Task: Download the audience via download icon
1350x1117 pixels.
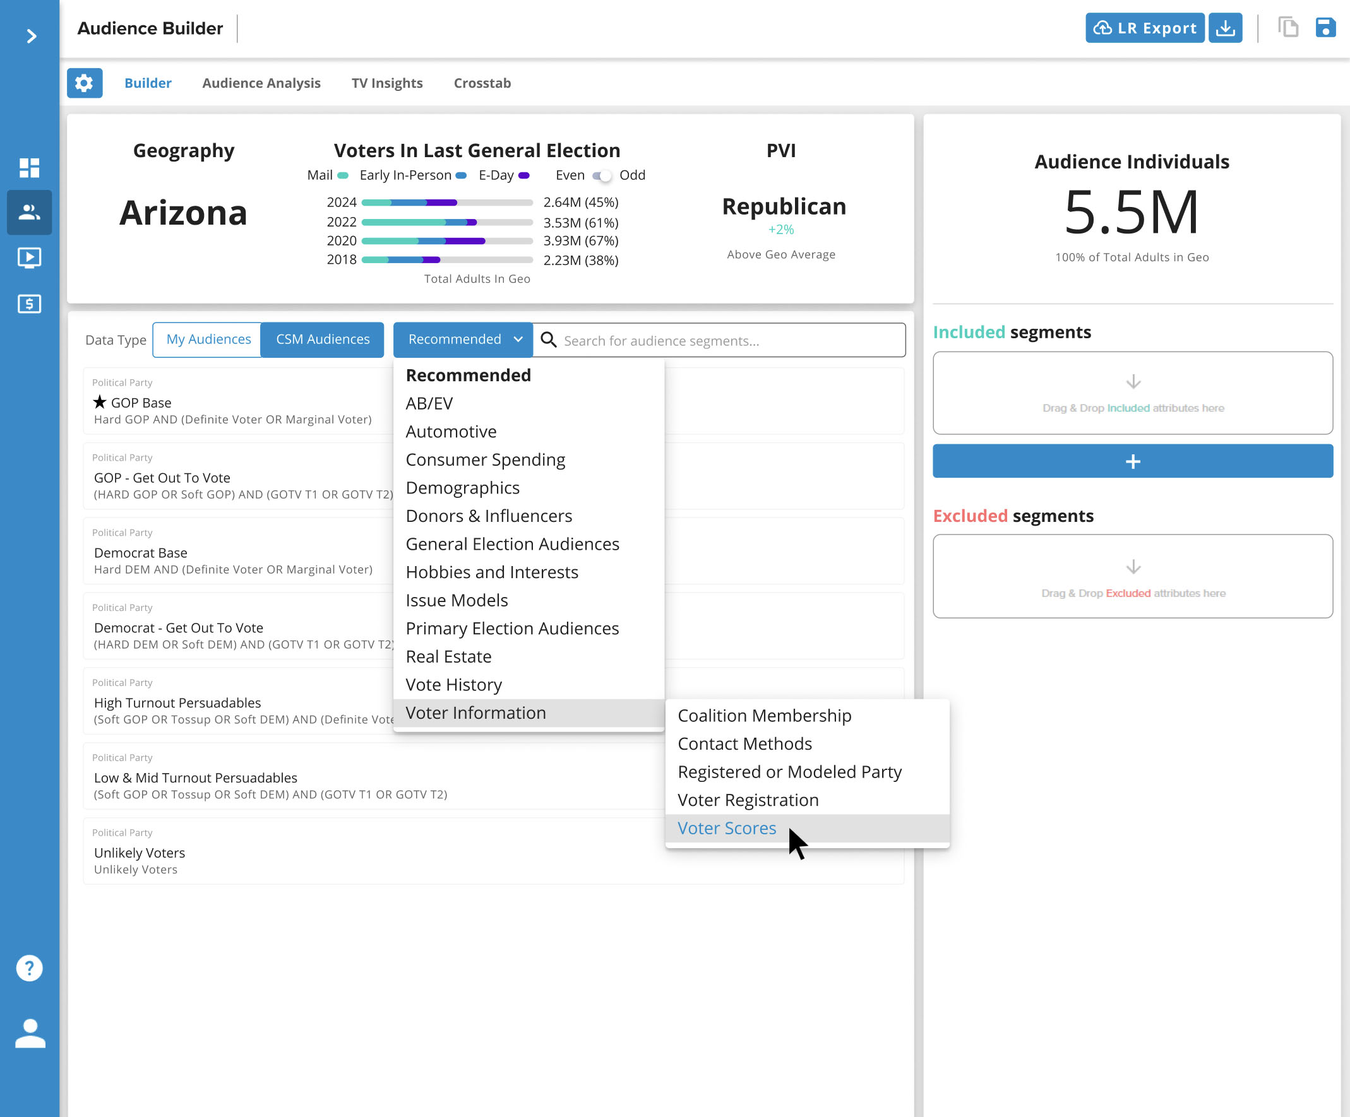Action: tap(1225, 27)
